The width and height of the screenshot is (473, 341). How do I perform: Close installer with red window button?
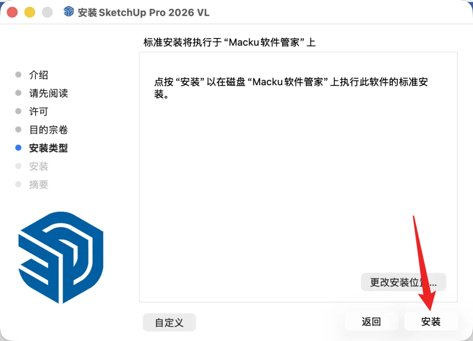[x=12, y=12]
